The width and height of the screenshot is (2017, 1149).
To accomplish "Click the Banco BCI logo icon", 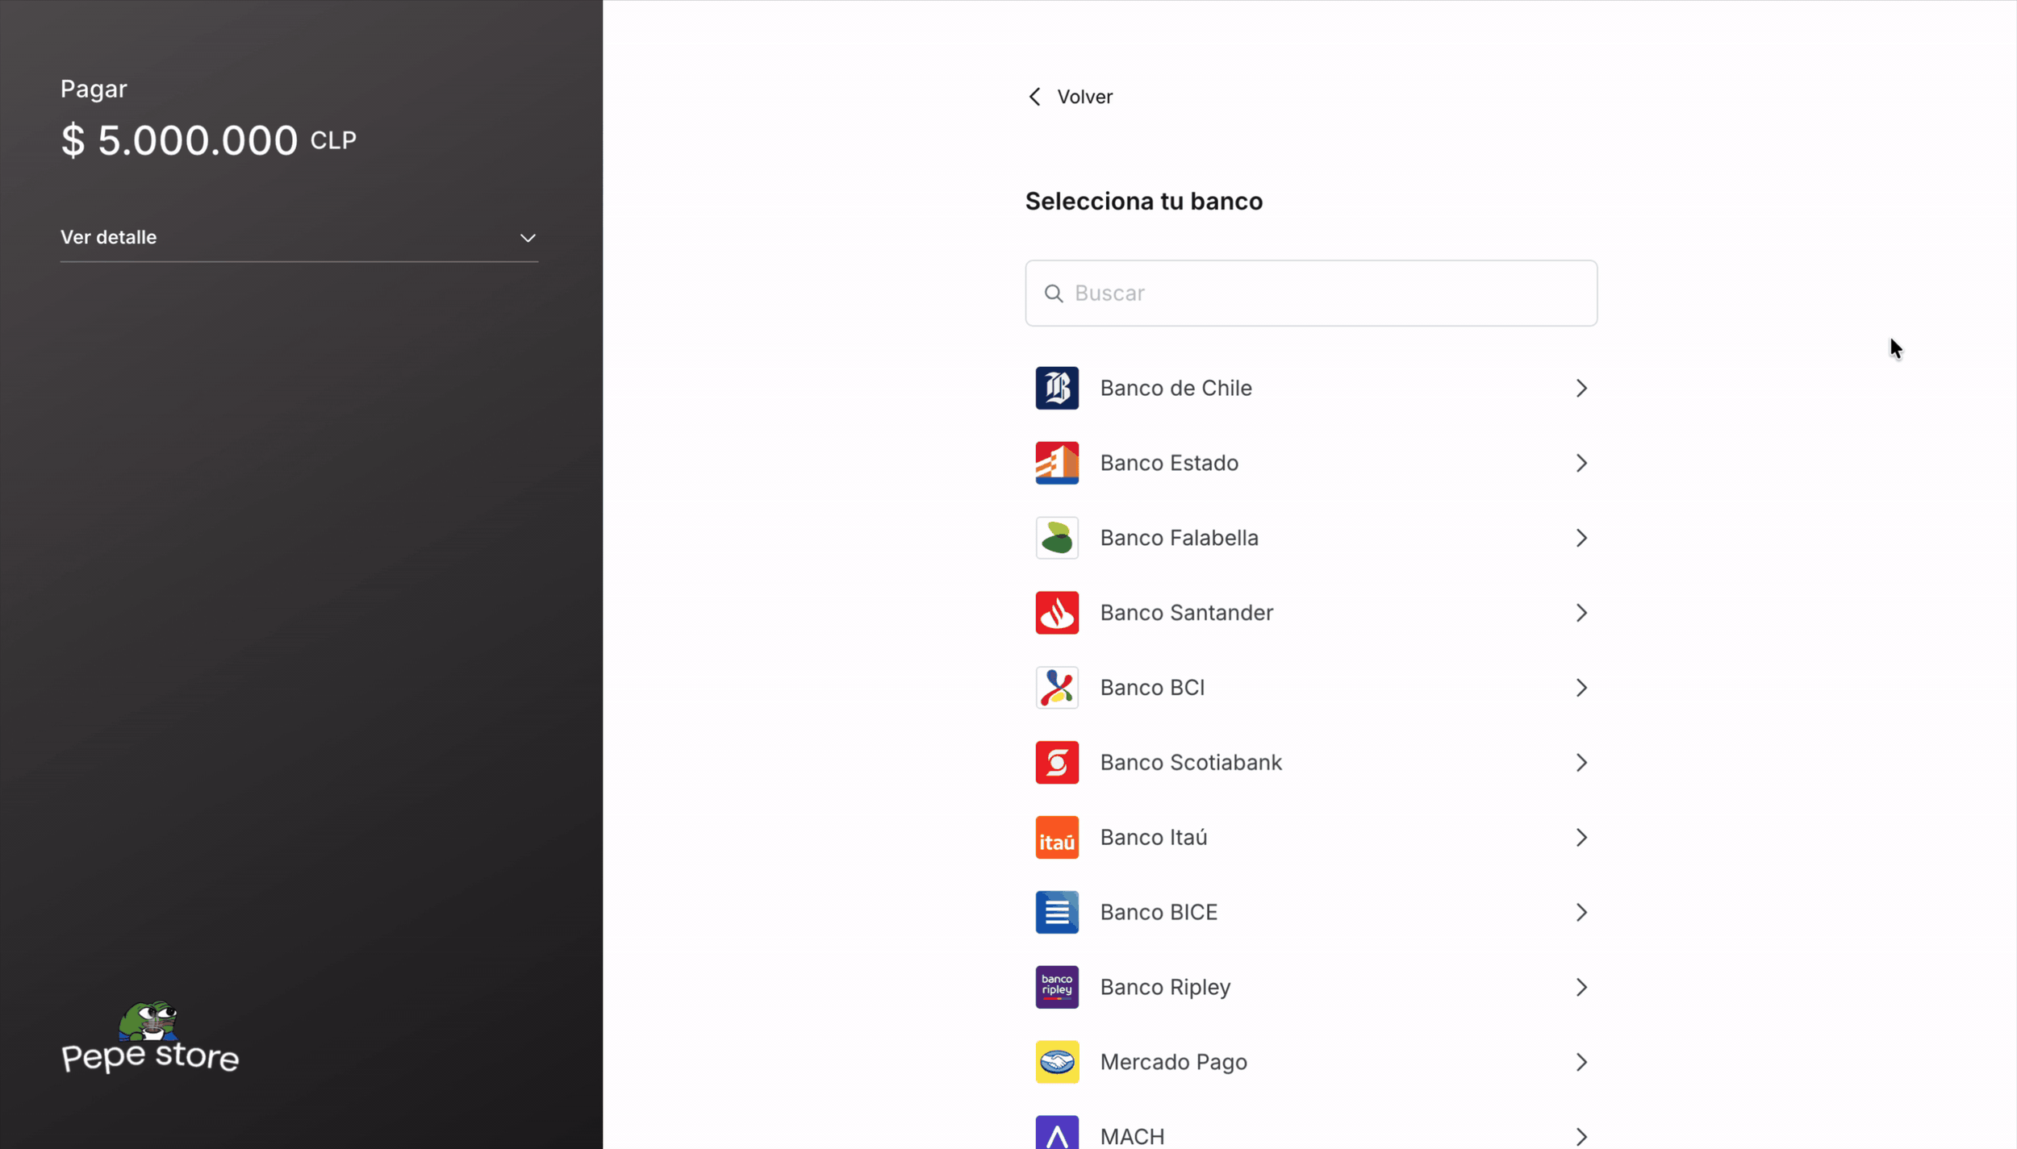I will (x=1057, y=688).
